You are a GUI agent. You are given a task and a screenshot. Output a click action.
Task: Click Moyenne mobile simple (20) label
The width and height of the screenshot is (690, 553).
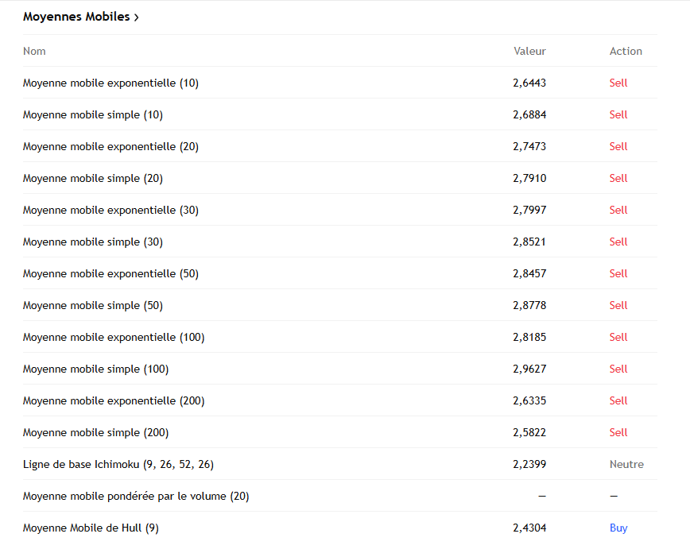93,178
